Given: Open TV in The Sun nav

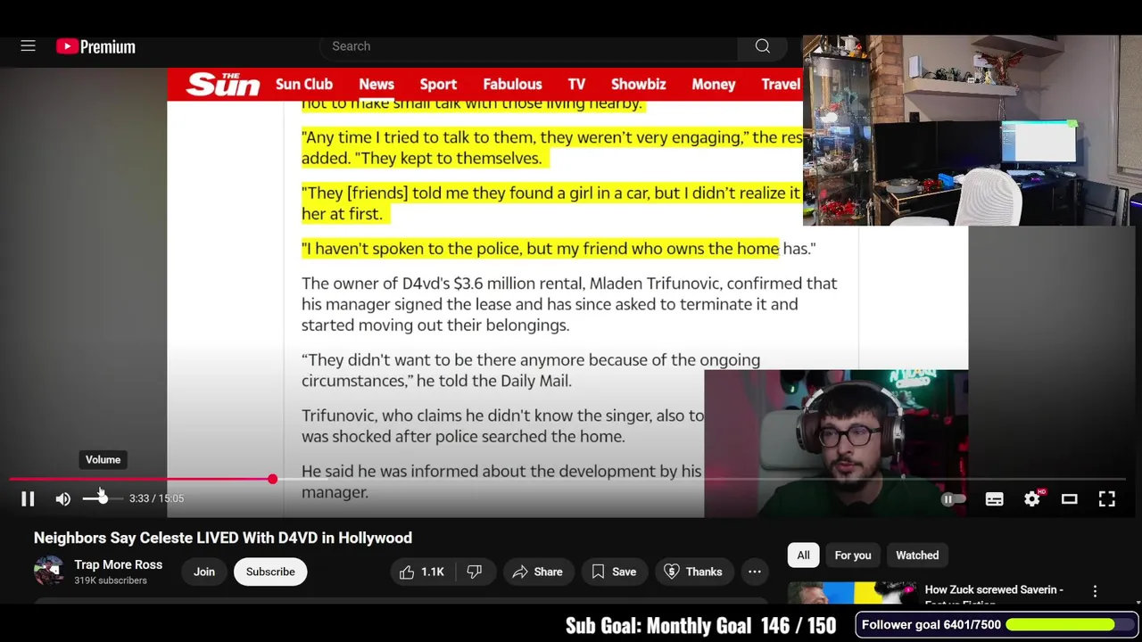Looking at the screenshot, I should (576, 84).
